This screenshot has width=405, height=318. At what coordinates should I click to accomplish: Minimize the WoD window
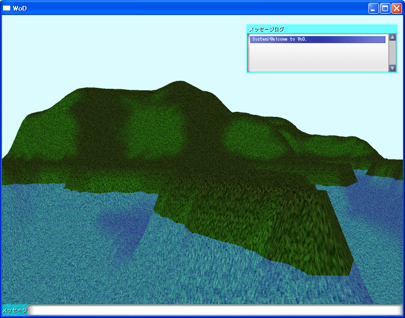(x=373, y=8)
